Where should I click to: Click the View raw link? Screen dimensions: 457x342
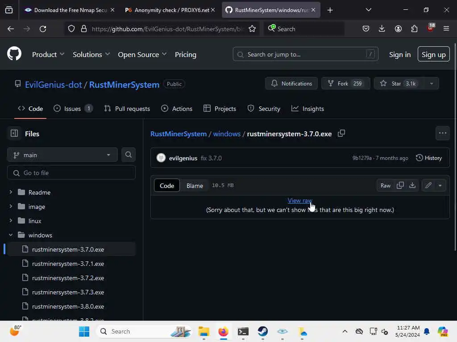pos(300,200)
